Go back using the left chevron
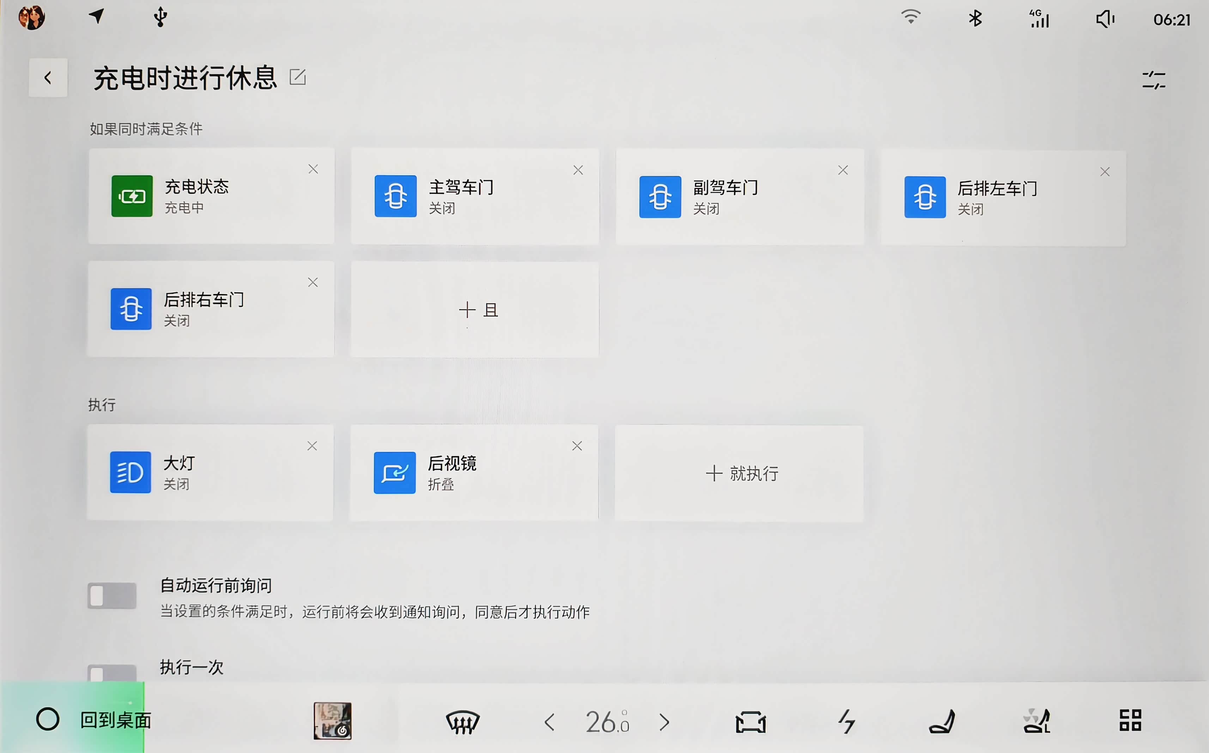The height and width of the screenshot is (753, 1209). pyautogui.click(x=48, y=78)
